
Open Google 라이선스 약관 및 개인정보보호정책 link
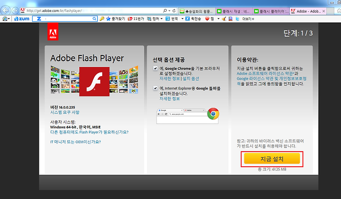(x=271, y=81)
